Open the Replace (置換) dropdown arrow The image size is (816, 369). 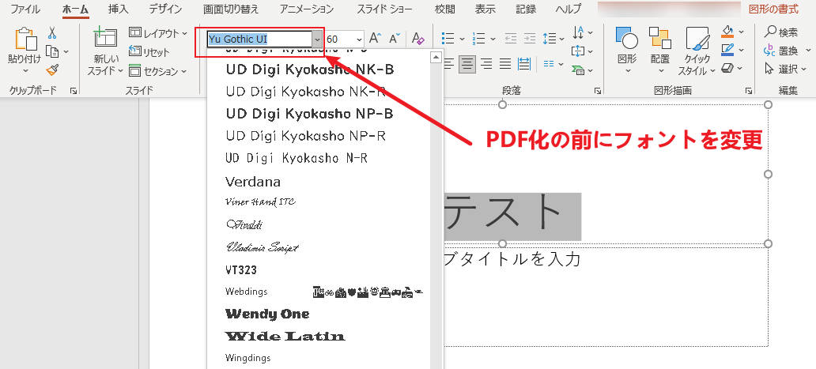(807, 51)
